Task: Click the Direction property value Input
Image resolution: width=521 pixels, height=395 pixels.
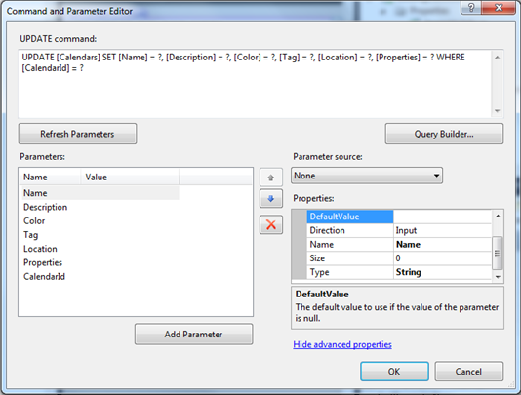Action: point(442,230)
